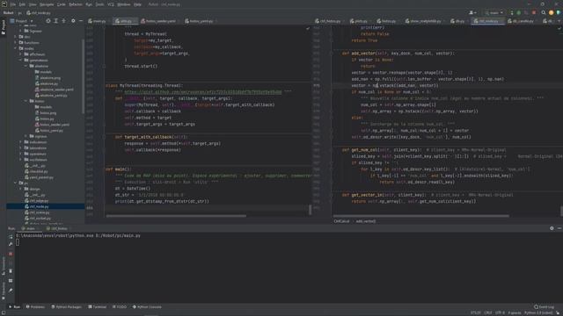Click the left editor horizontal scrollbar
Viewport: 563px width, 316px height.
(x=176, y=216)
